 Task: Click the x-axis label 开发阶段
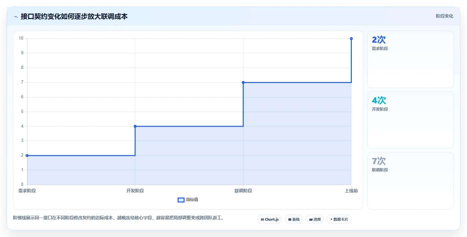(x=135, y=191)
